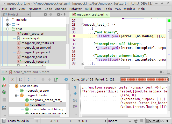The width and height of the screenshot is (172, 124).
Task: Console down stack trace blue arrow
Action: click(x=75, y=93)
